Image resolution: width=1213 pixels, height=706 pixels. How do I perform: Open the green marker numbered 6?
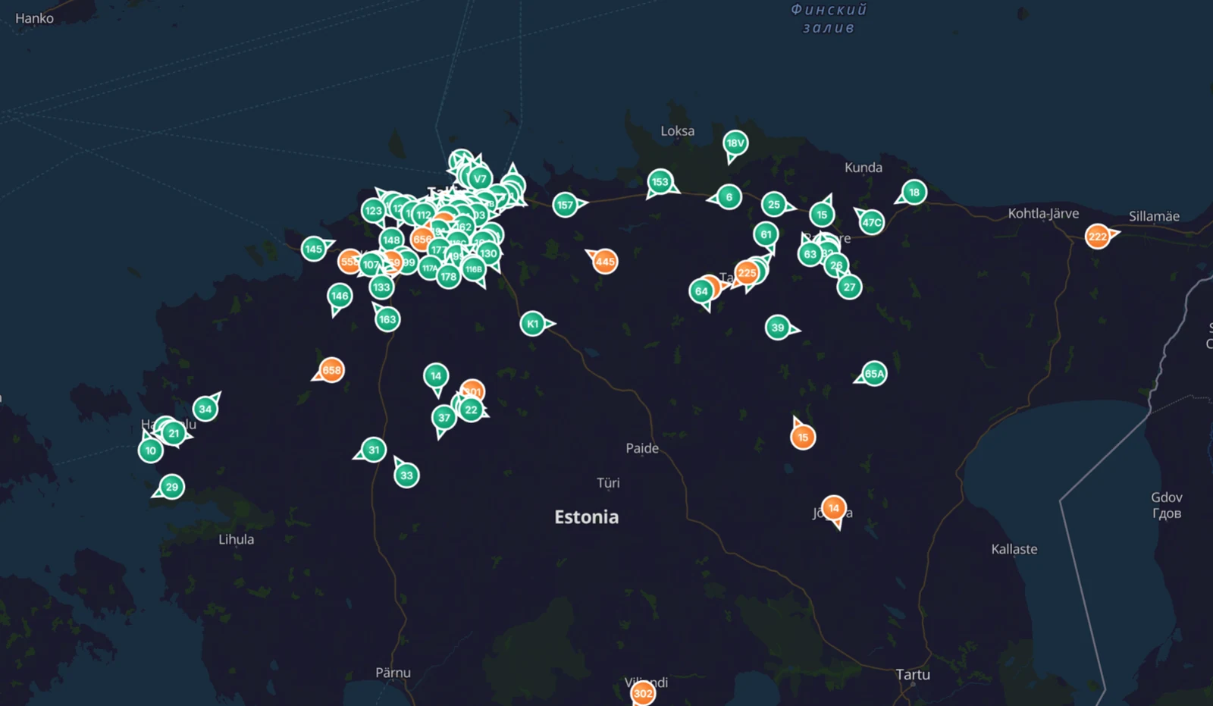pos(729,197)
